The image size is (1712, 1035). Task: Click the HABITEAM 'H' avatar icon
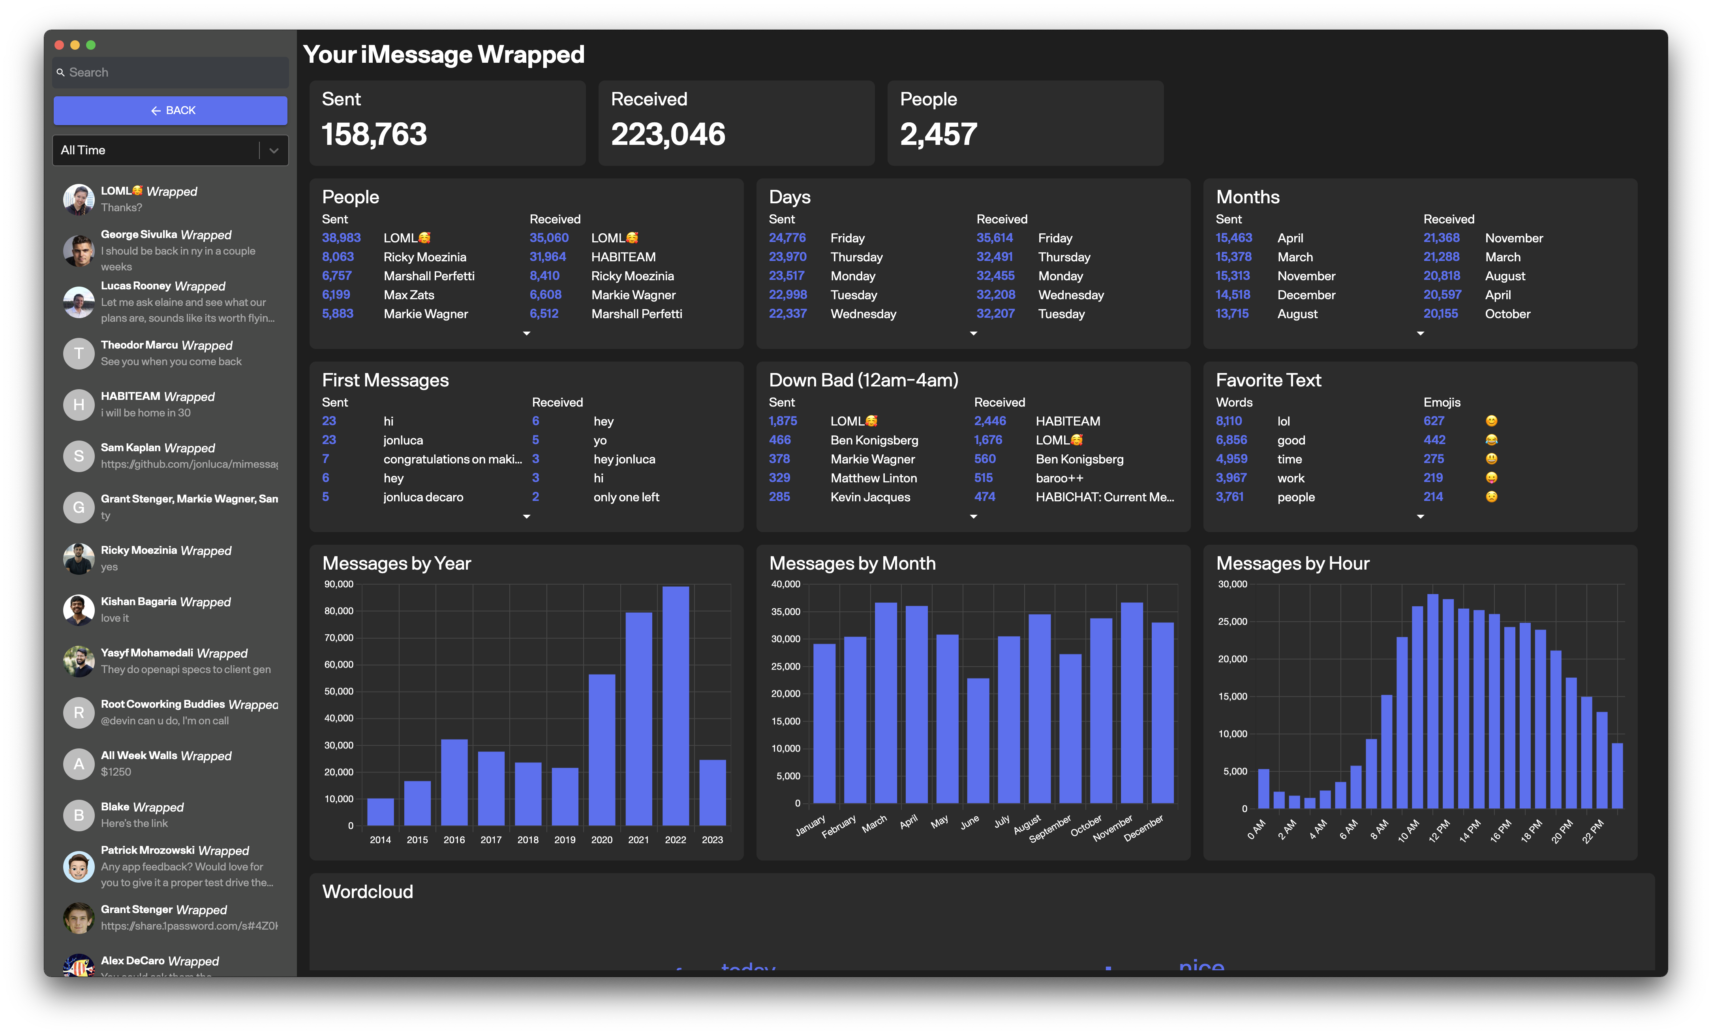(79, 405)
